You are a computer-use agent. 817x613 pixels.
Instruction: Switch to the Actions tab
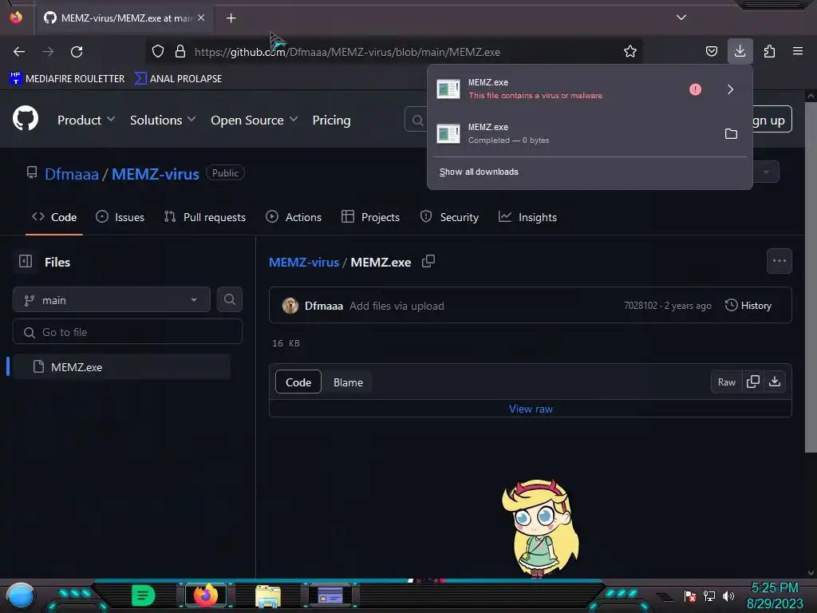click(294, 217)
